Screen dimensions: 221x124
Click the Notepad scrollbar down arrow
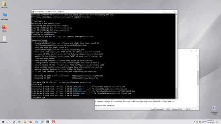[x=198, y=107]
